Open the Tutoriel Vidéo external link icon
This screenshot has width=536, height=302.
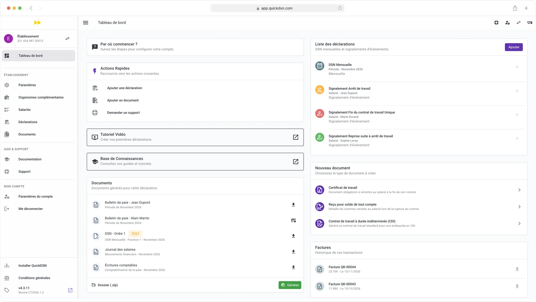tap(295, 137)
